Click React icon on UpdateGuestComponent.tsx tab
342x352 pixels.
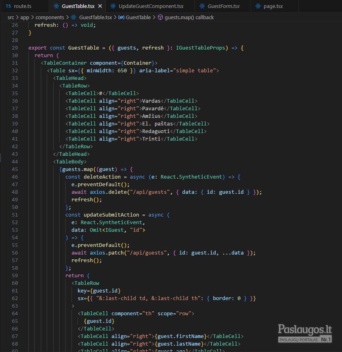pyautogui.click(x=113, y=6)
